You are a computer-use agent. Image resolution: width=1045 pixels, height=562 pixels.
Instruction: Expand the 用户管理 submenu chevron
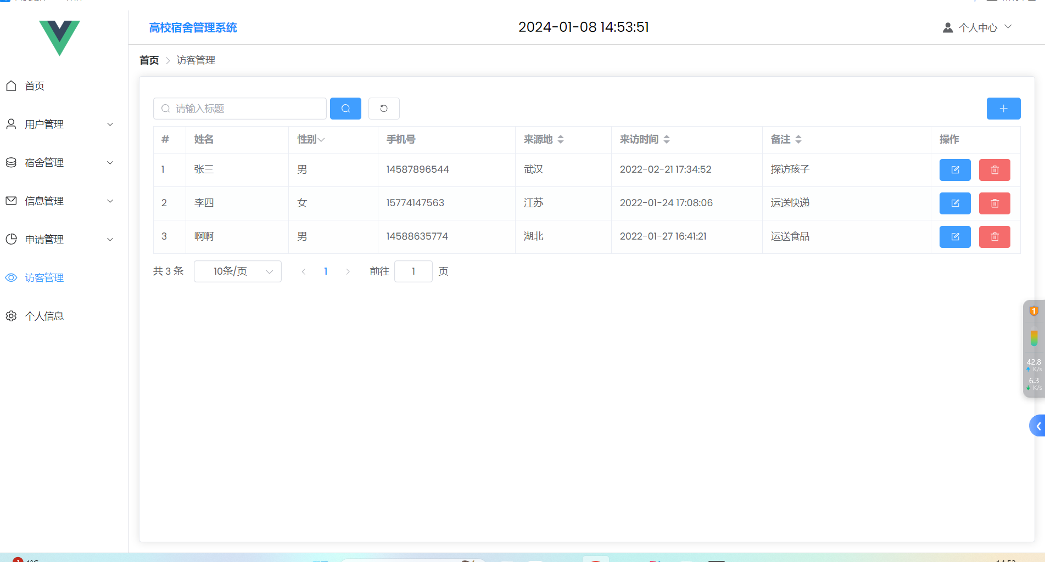click(x=110, y=124)
